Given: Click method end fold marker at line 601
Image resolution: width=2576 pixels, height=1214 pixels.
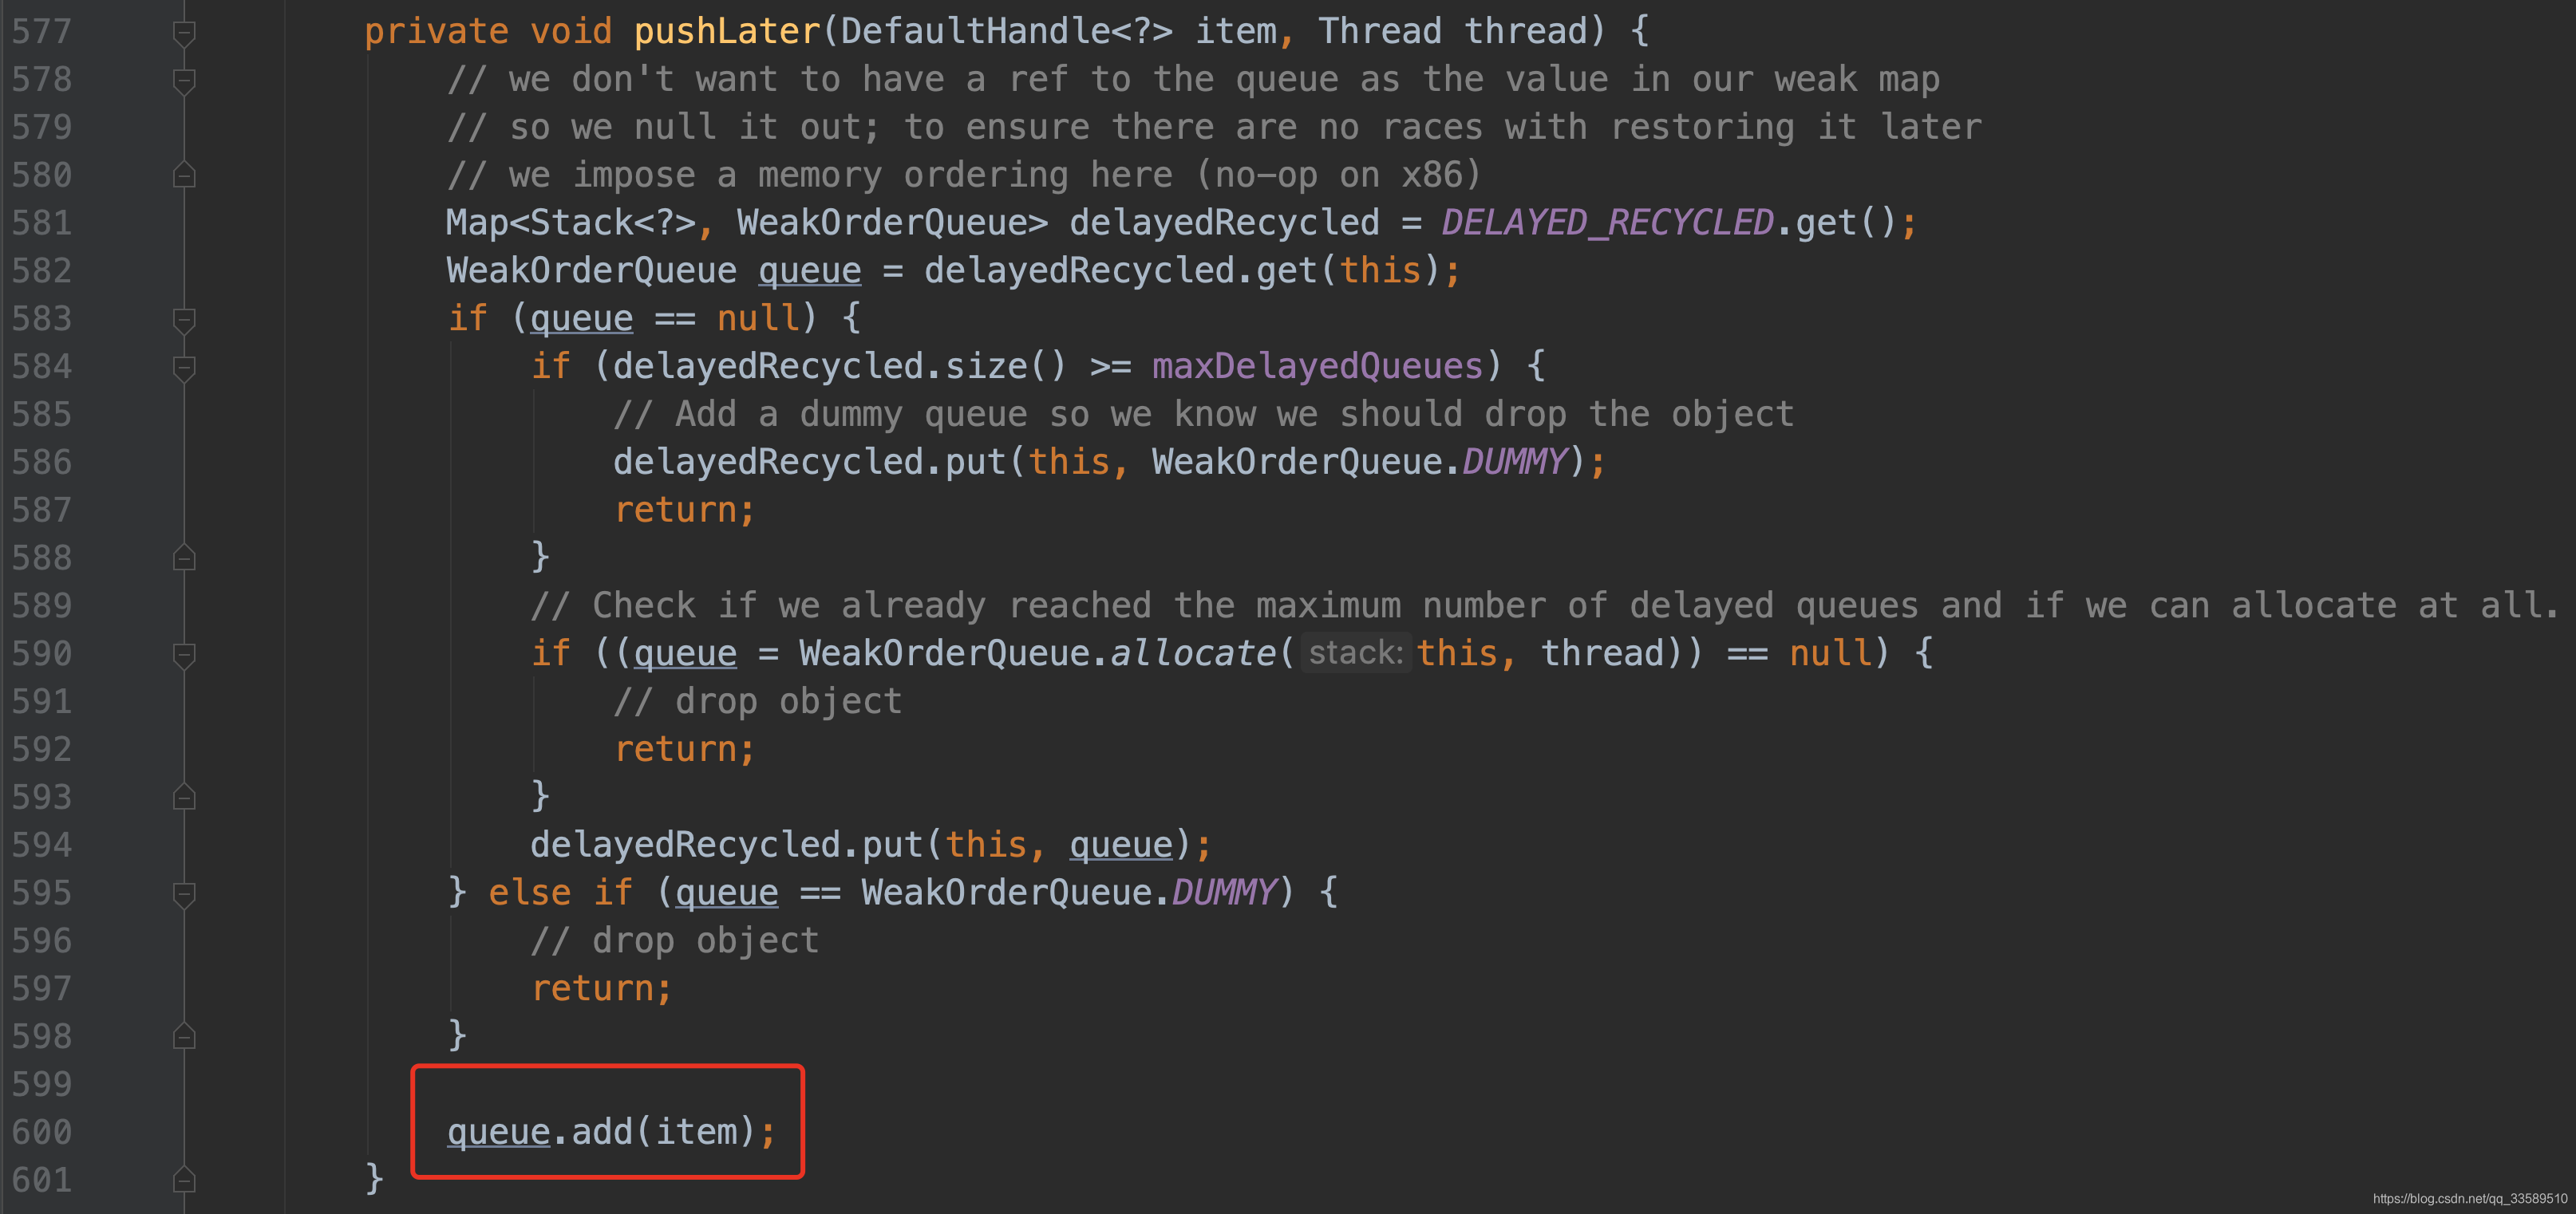Looking at the screenshot, I should click(x=184, y=1180).
